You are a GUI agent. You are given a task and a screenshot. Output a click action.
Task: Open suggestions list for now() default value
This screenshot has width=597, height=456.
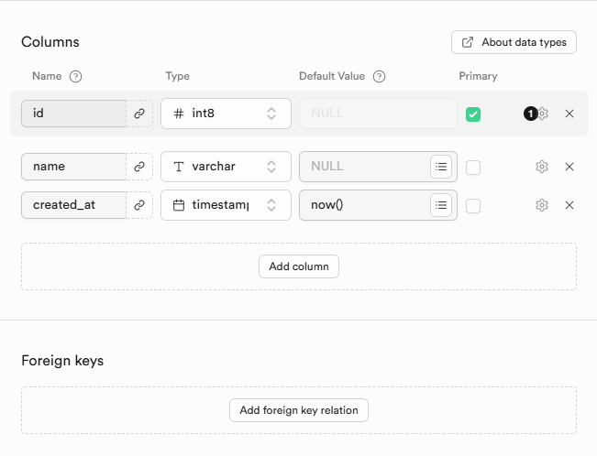tap(441, 205)
